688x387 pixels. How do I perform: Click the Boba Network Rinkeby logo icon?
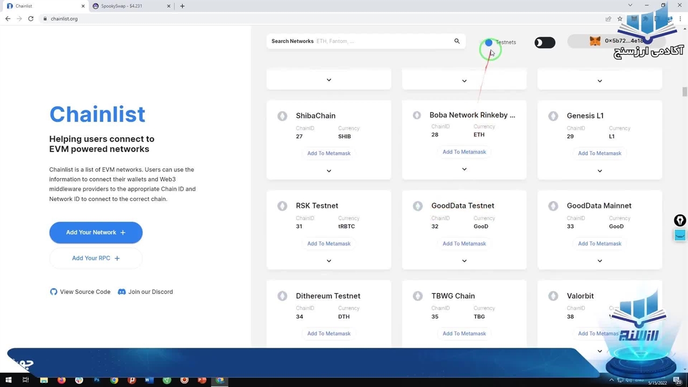(x=417, y=115)
